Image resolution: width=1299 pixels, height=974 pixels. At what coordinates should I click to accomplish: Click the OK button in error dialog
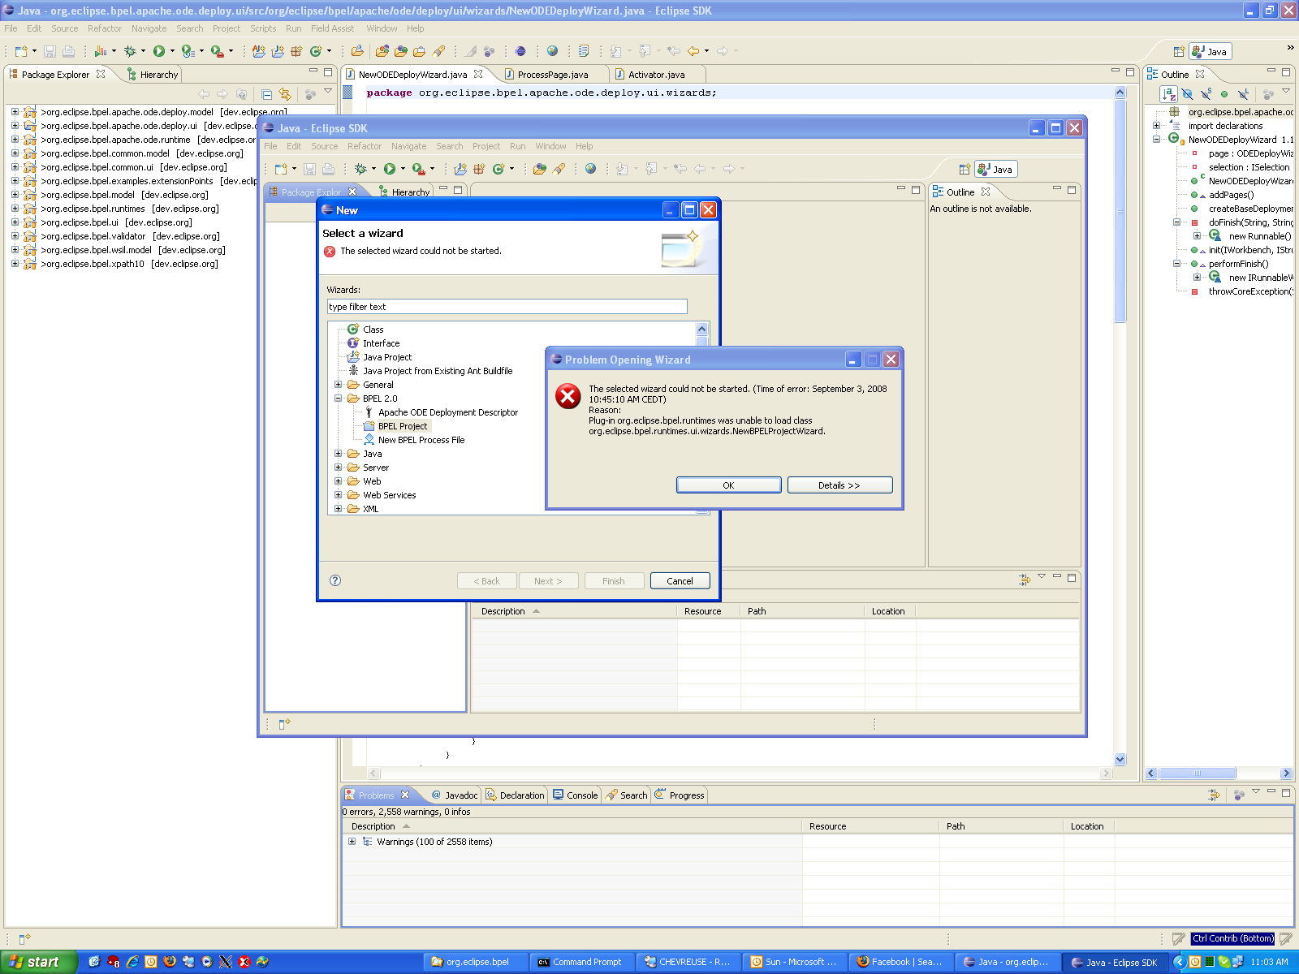click(728, 485)
